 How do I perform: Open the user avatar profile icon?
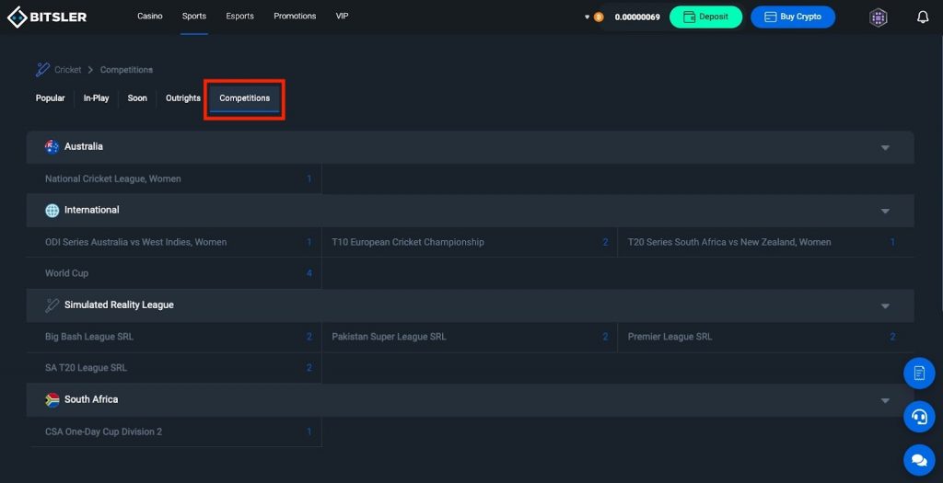tap(879, 17)
